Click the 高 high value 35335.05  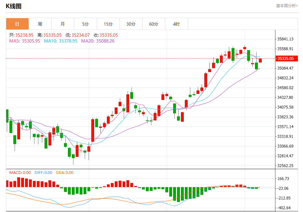[52, 35]
